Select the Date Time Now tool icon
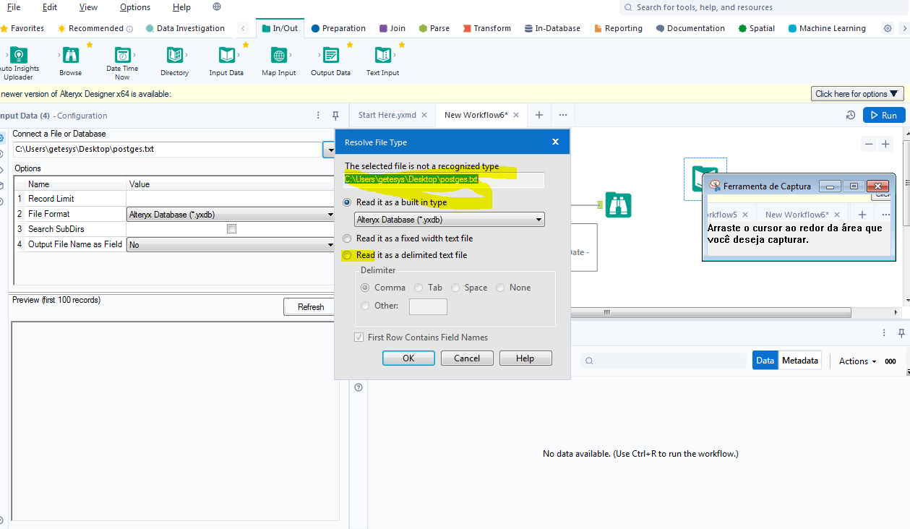 click(121, 54)
